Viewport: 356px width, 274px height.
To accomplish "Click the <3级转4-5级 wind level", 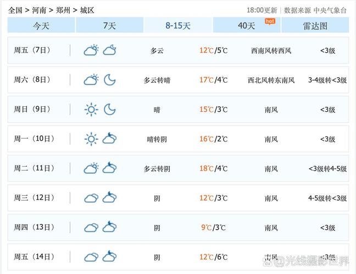I will 327,169.
